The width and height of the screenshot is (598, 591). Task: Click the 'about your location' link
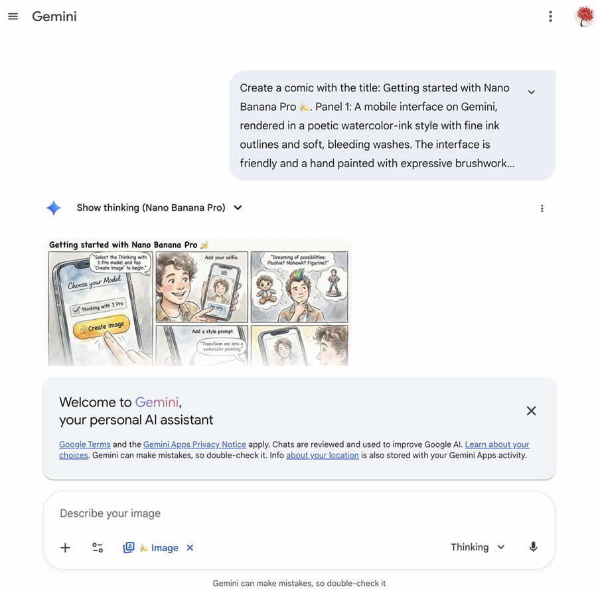point(322,455)
